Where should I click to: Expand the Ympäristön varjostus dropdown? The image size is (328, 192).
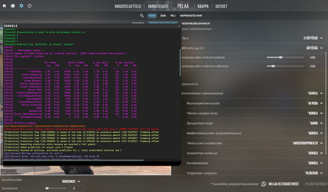click(x=314, y=173)
